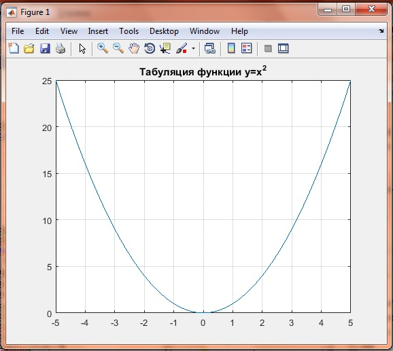Image resolution: width=393 pixels, height=351 pixels.
Task: Open the Insert menu
Action: point(98,31)
